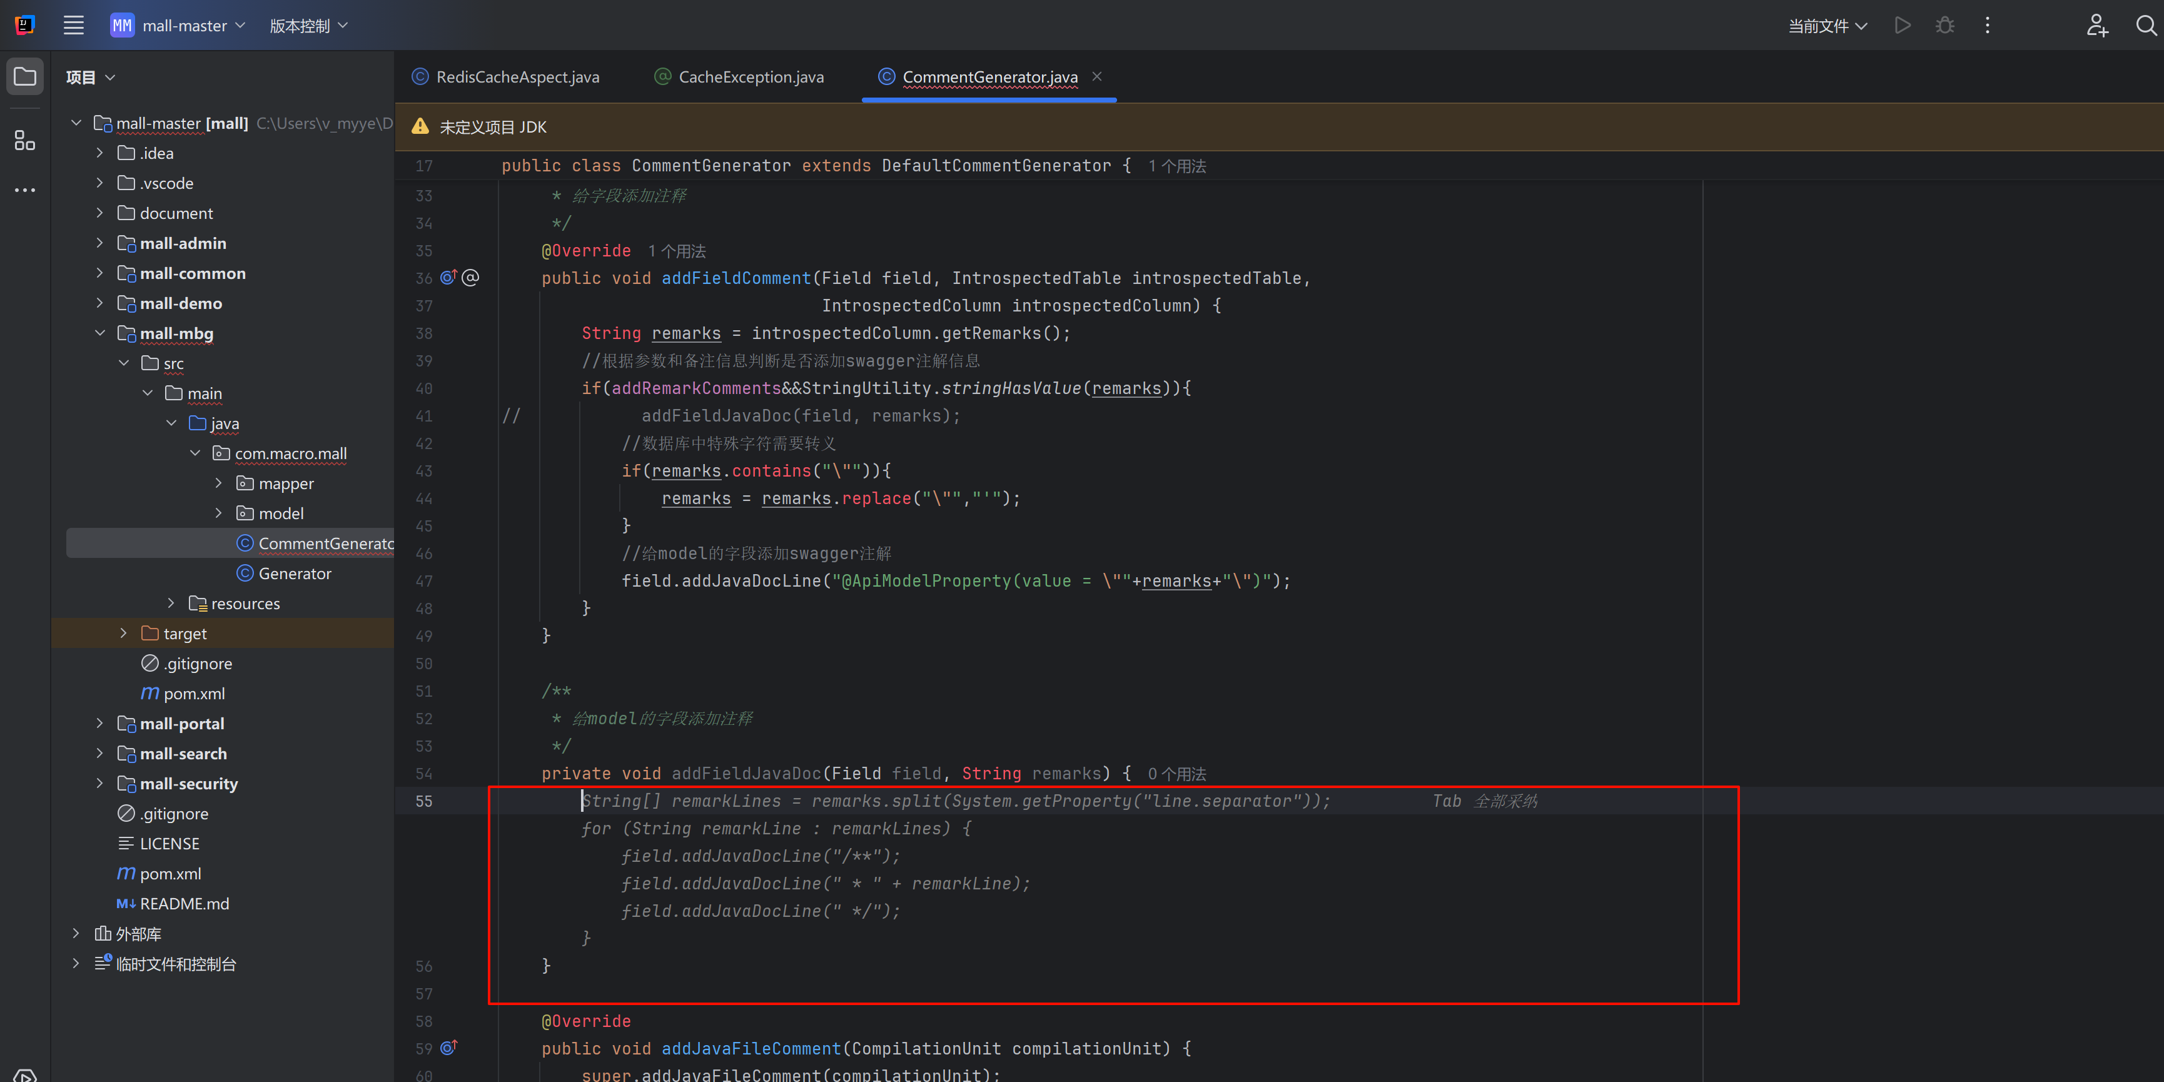This screenshot has width=2164, height=1082.
Task: Select the main folder in tree
Action: point(204,393)
